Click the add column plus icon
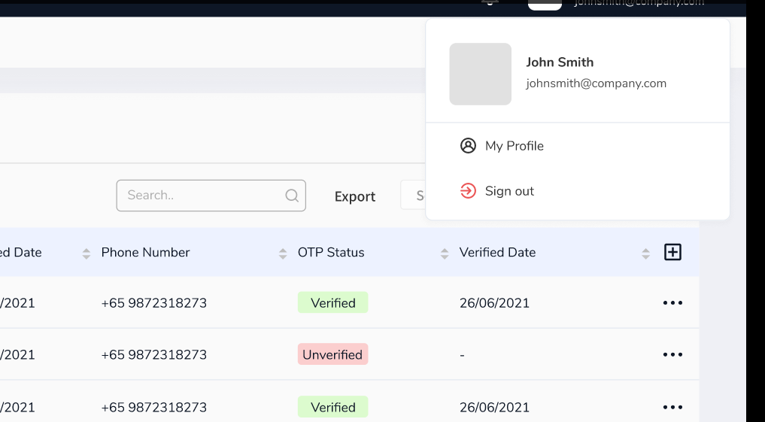Screen dimensions: 765x422 672,252
